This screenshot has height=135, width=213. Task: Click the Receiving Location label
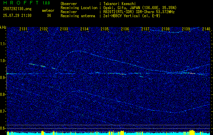79,8
